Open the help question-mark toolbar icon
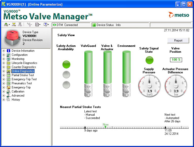Viewport: 194px width, 147px height. [x=46, y=24]
